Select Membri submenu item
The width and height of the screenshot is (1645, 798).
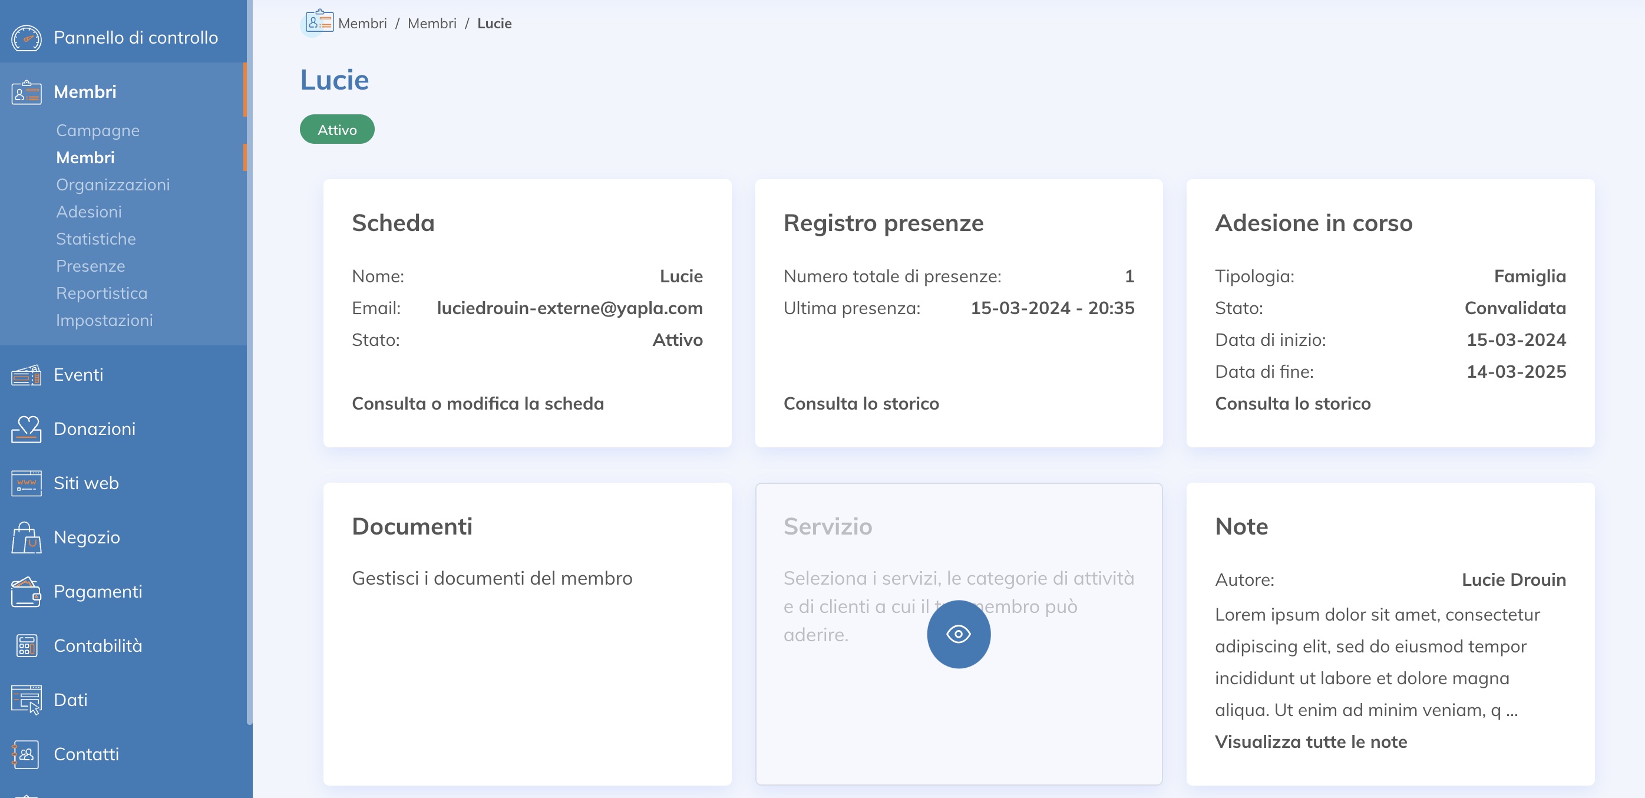tap(85, 158)
